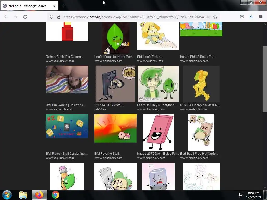267x200 pixels.
Task: Open the group of characters on grass thumbnail
Action: tap(201, 29)
